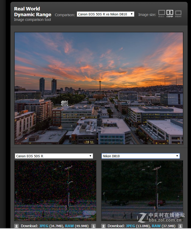Open info icon for Canon 5DS R files

93,226
